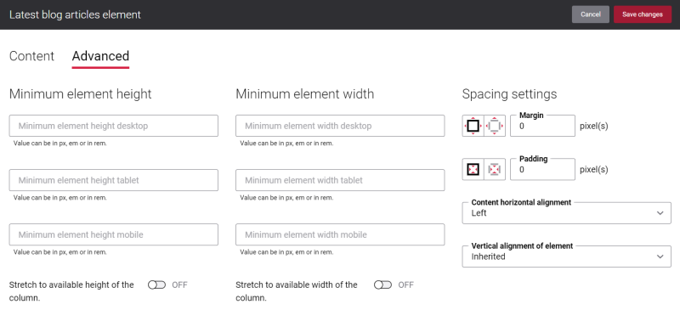Image resolution: width=680 pixels, height=310 pixels.
Task: Switch to the Content tab
Action: (x=31, y=56)
